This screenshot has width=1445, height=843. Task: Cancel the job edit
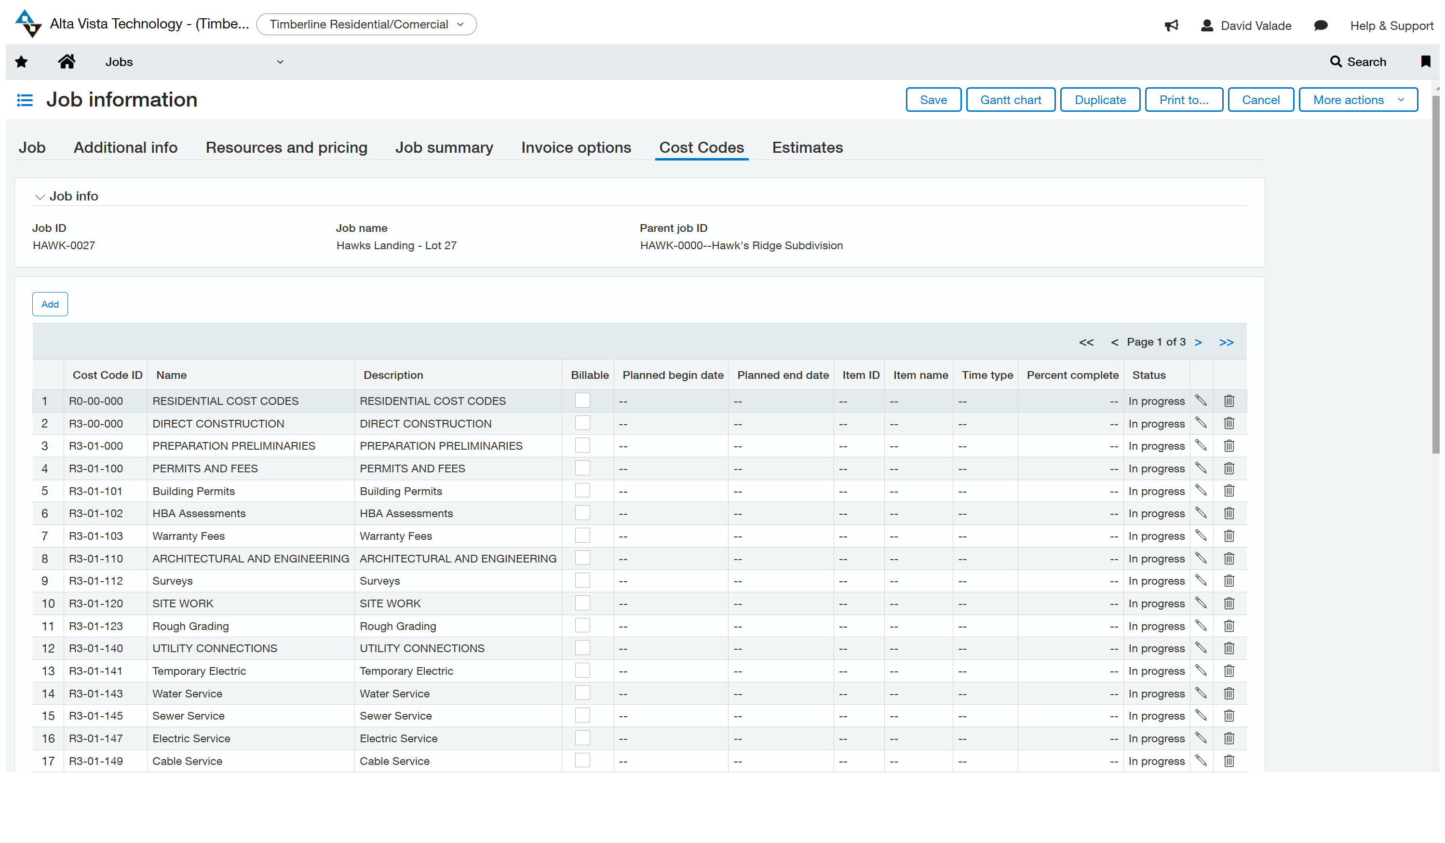tap(1260, 100)
